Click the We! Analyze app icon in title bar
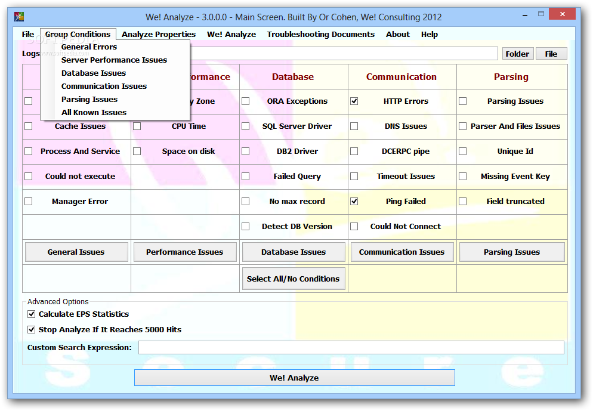The image size is (593, 411). click(19, 17)
